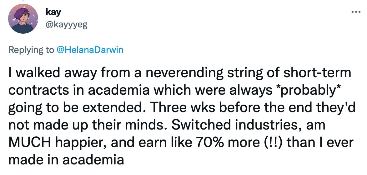
Task: Click kay's profile avatar picture
Action: click(22, 20)
